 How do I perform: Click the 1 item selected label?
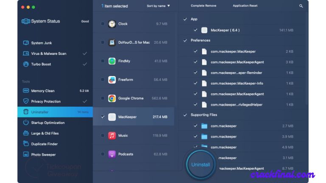115,6
